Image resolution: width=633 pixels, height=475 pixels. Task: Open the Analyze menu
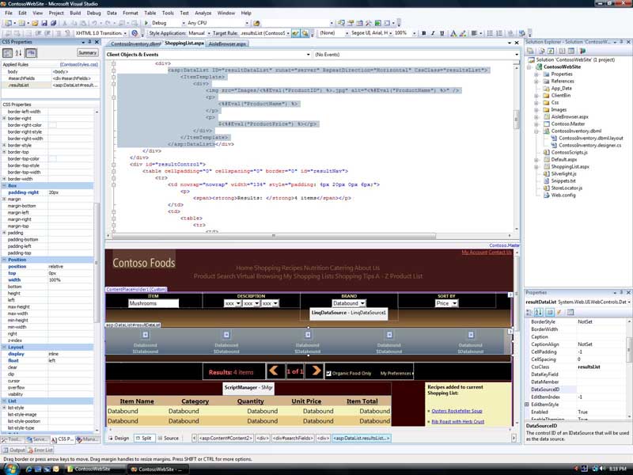pyautogui.click(x=203, y=13)
